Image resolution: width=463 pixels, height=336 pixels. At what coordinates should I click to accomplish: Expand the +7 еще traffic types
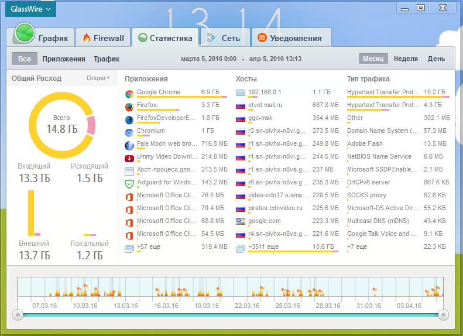(x=357, y=246)
